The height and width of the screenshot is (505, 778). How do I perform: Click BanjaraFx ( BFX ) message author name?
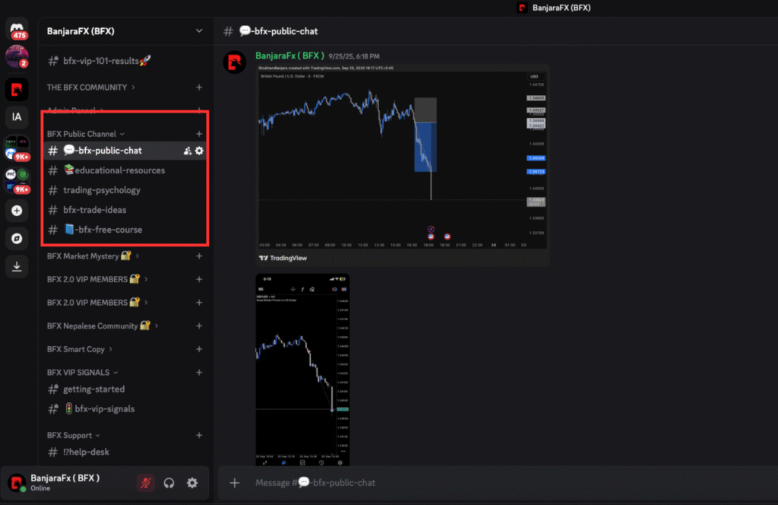coord(290,56)
